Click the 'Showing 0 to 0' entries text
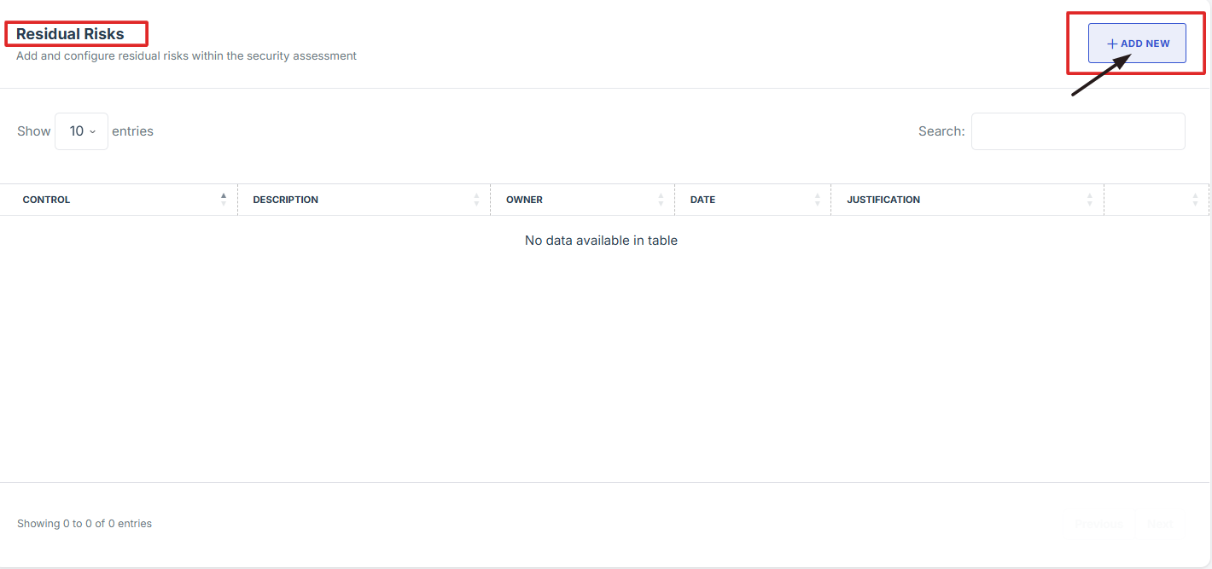The width and height of the screenshot is (1212, 569). click(84, 524)
